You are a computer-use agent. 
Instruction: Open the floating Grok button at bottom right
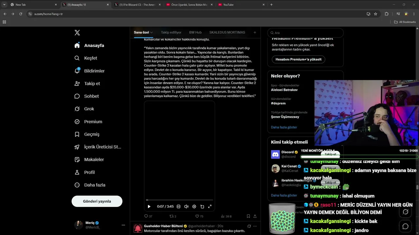406,212
